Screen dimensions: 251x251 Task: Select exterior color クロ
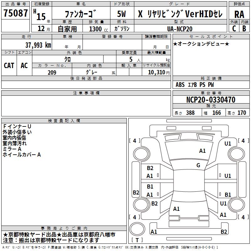point(67,59)
